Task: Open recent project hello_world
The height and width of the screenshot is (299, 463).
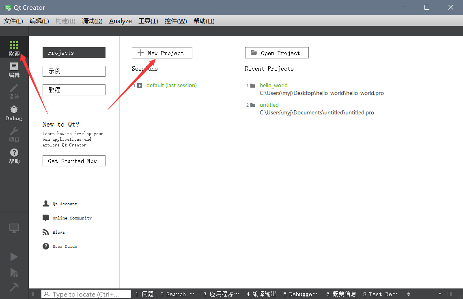Action: click(x=273, y=85)
